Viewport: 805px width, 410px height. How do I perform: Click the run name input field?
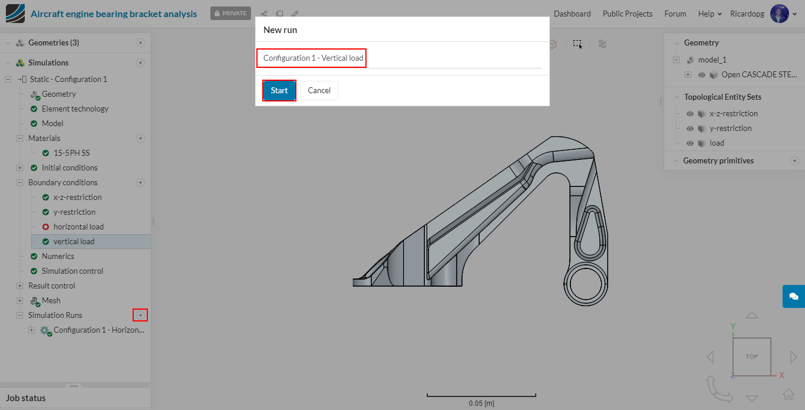click(398, 58)
